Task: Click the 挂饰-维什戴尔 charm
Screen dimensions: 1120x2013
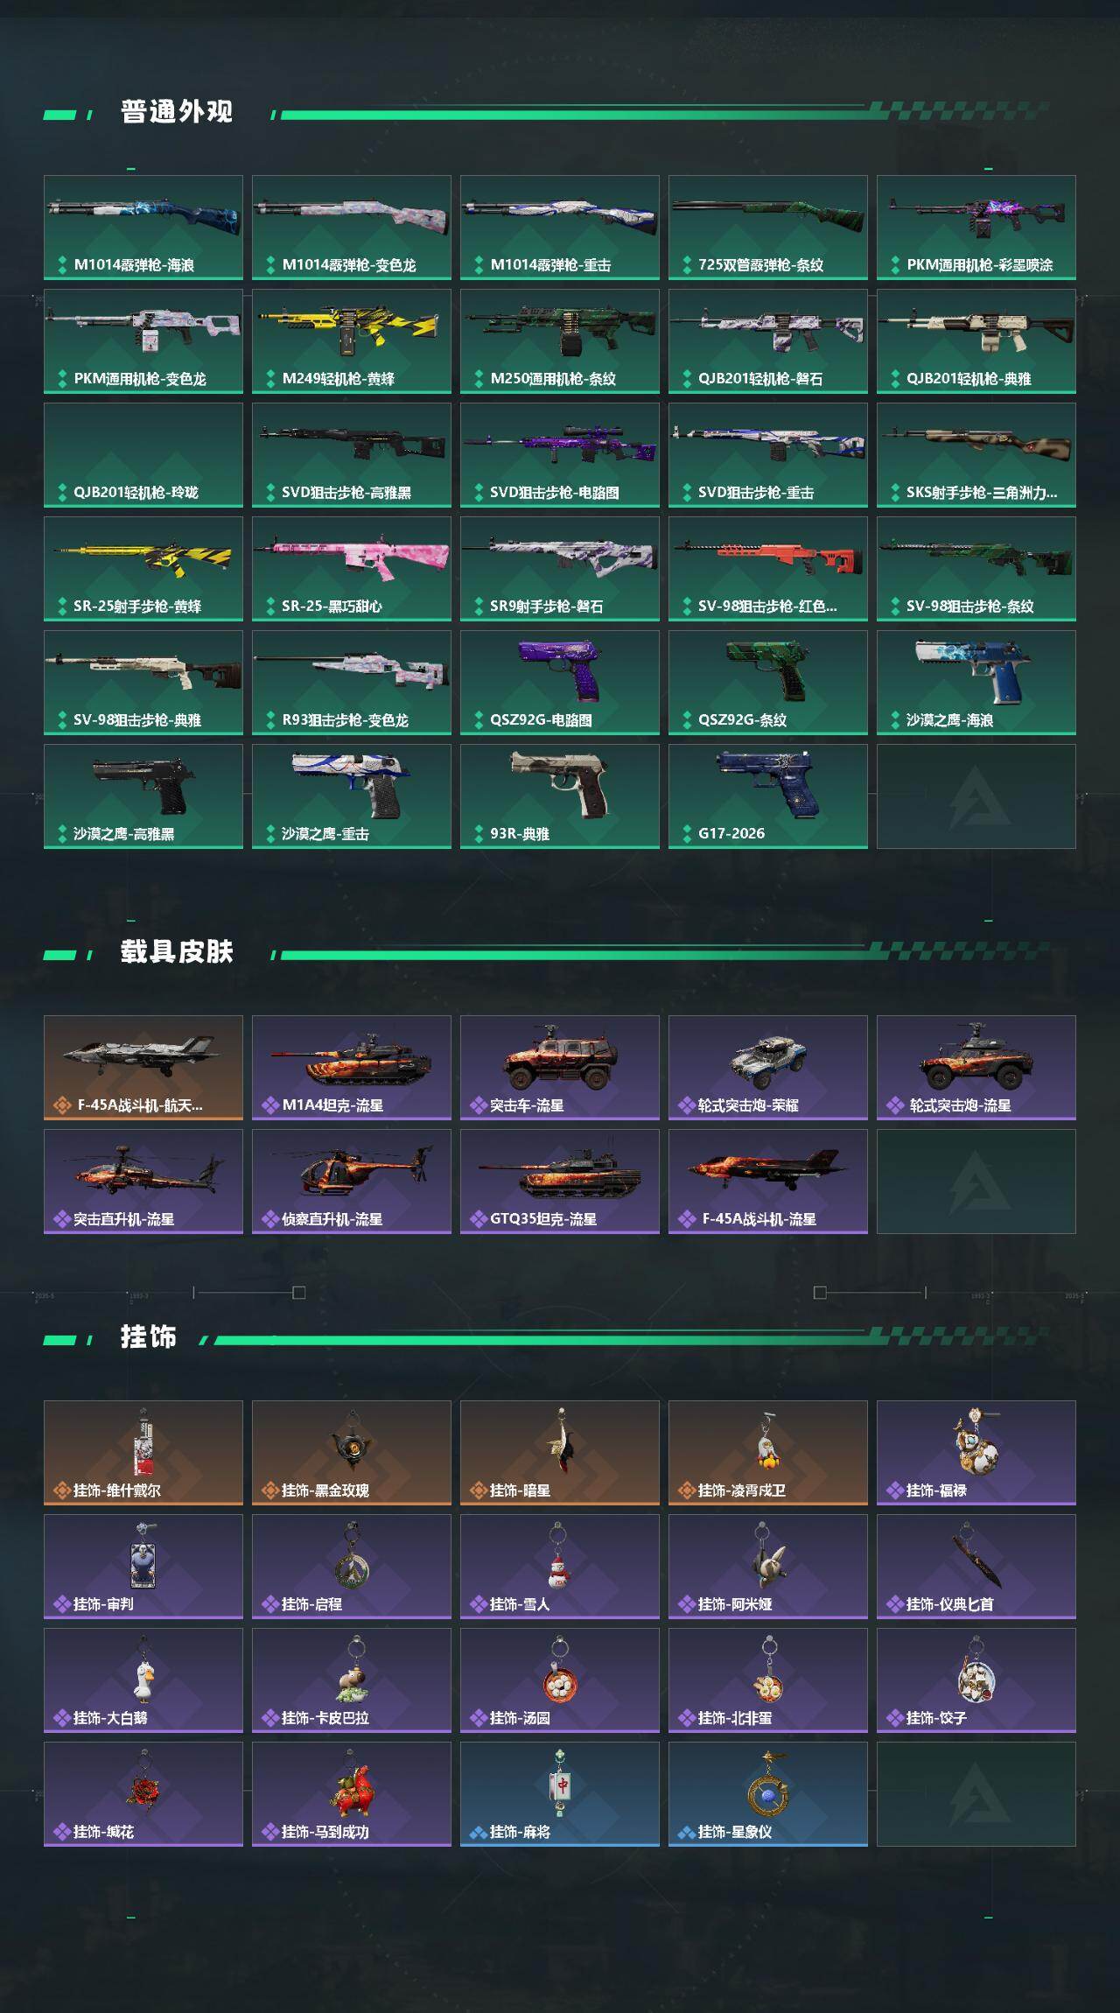Action: pyautogui.click(x=143, y=1453)
